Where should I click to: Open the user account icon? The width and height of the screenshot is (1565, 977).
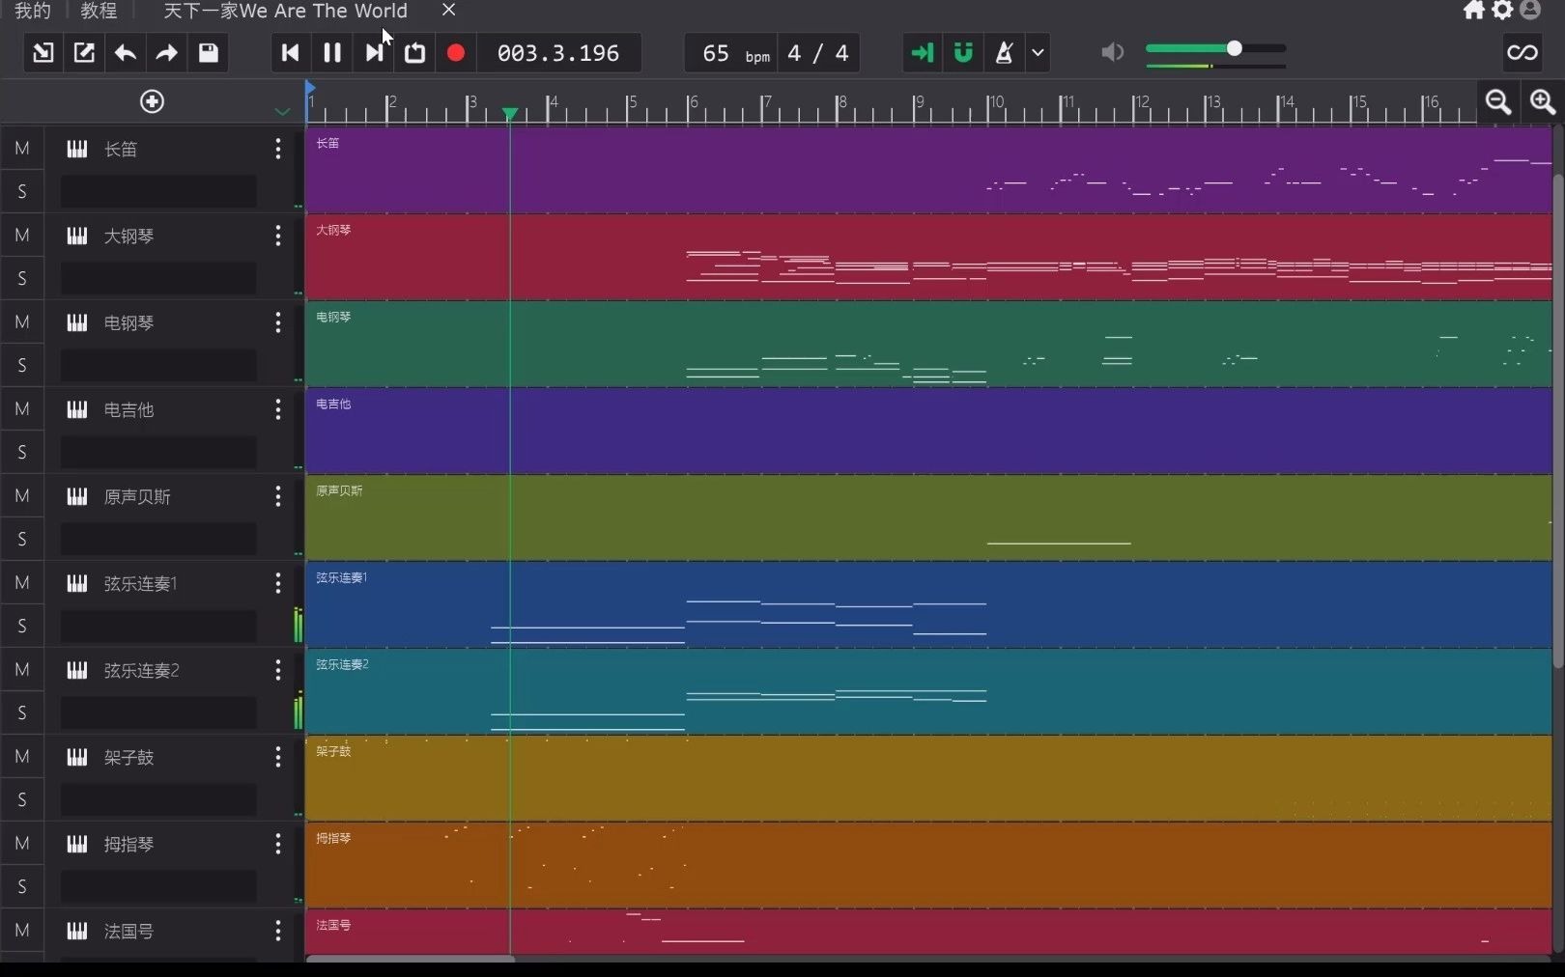click(x=1530, y=10)
